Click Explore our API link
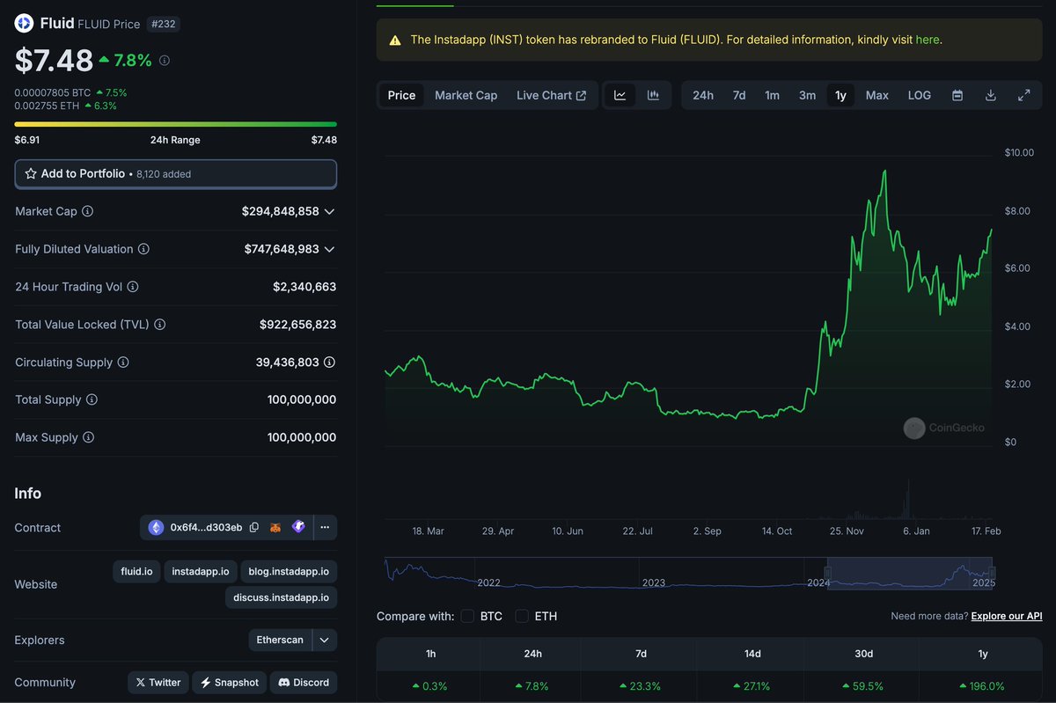 (1007, 616)
